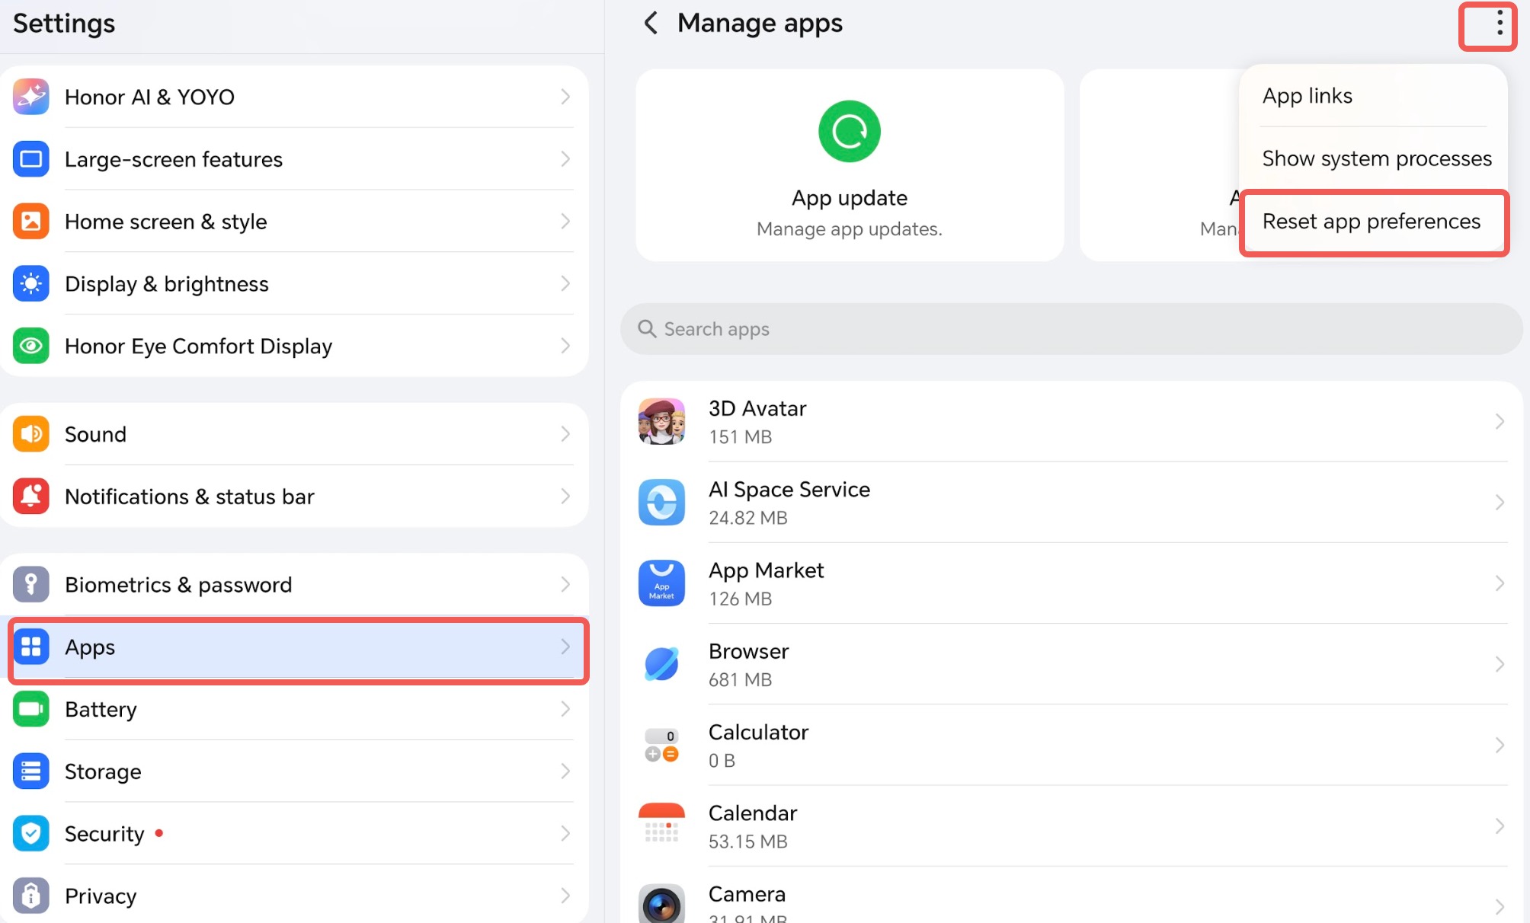Expand the Calendar entry chevron
1530x923 pixels.
1499,826
